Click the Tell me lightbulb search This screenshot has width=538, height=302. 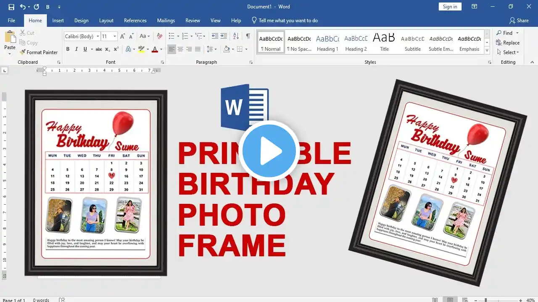coord(254,20)
